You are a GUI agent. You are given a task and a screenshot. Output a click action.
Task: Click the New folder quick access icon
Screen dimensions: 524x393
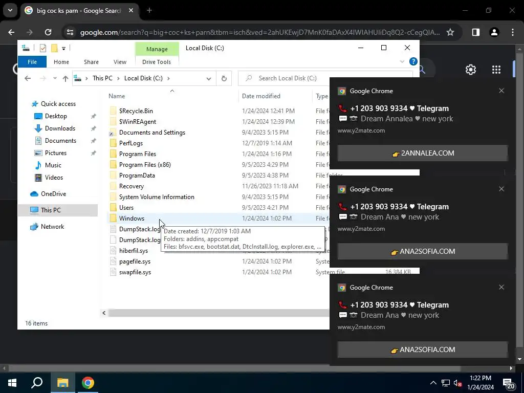(x=54, y=48)
